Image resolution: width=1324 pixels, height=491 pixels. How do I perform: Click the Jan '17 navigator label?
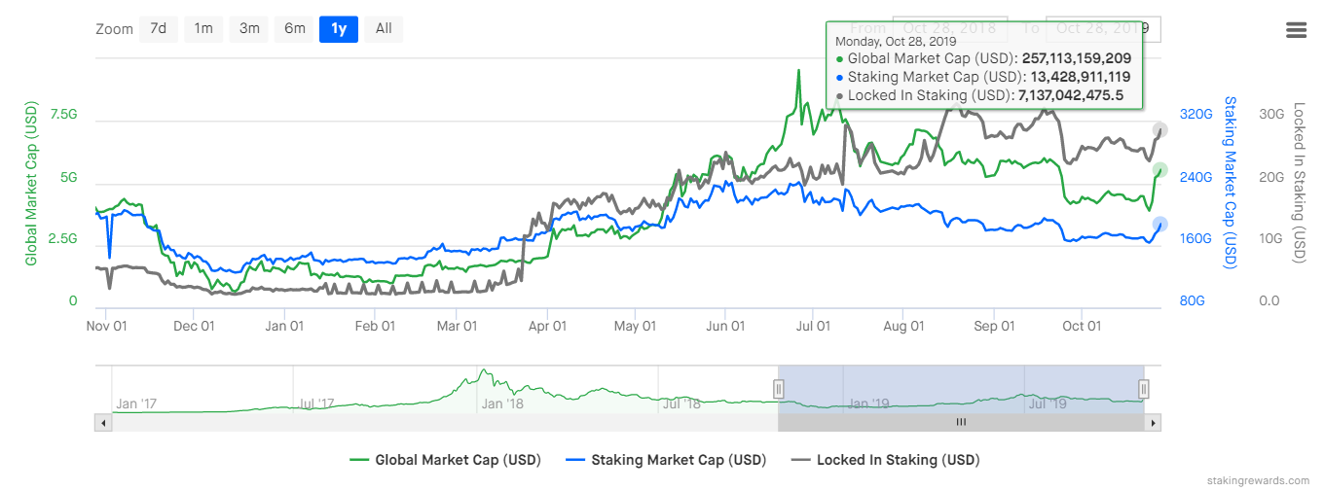coord(136,403)
